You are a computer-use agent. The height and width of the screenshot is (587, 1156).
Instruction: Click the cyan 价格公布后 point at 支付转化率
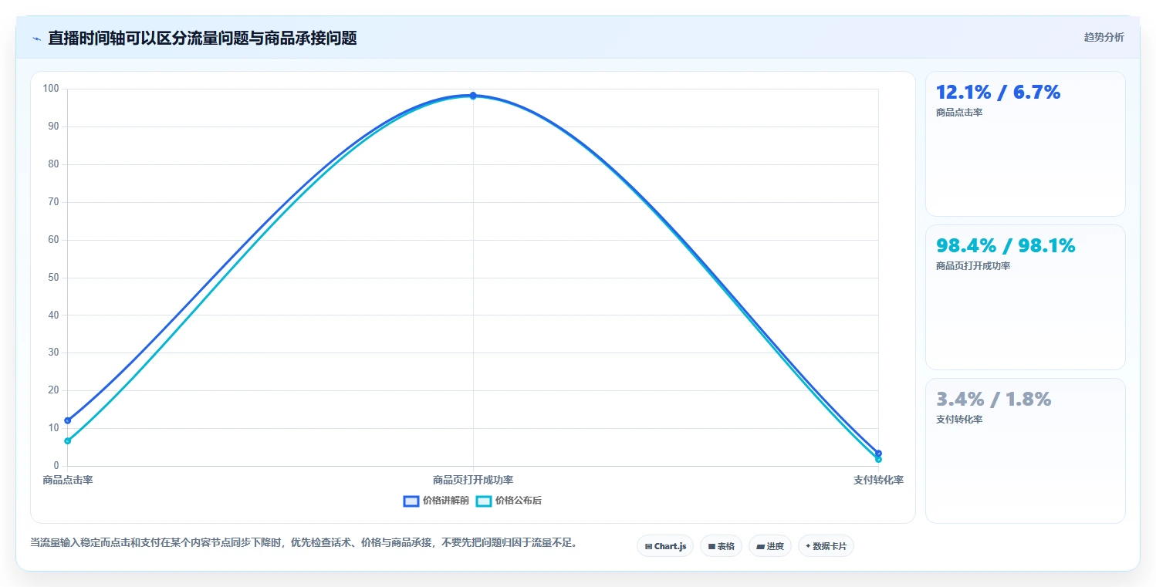click(878, 460)
